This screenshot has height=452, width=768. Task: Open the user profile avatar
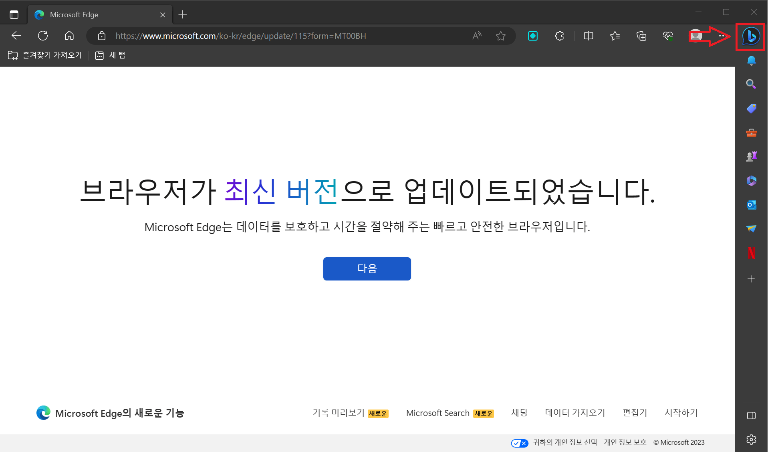pos(696,36)
